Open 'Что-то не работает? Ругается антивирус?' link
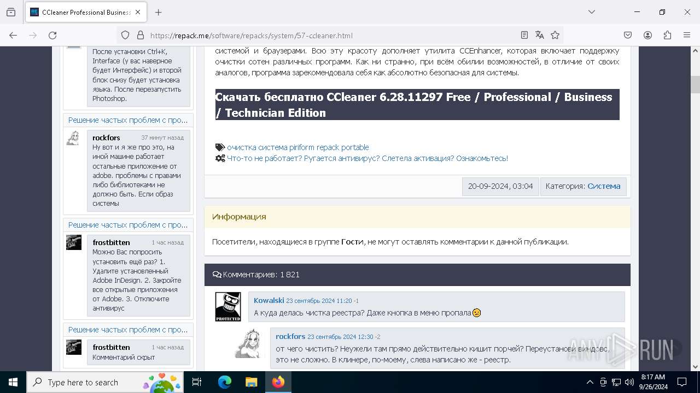This screenshot has height=393, width=700. (367, 158)
